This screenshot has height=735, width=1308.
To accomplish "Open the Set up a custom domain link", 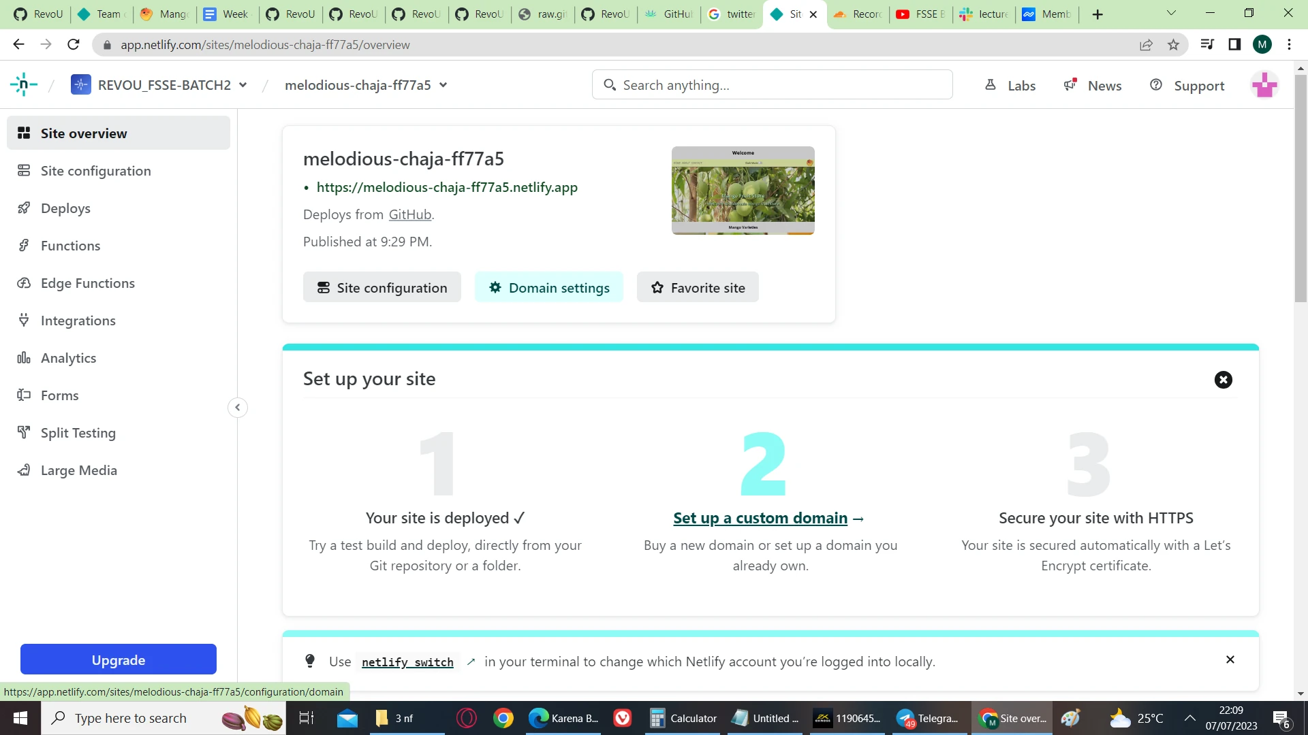I will click(760, 518).
